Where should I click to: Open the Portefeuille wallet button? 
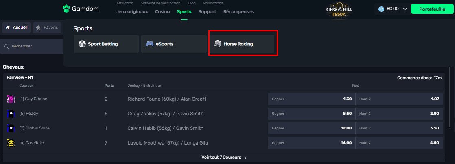(x=431, y=9)
